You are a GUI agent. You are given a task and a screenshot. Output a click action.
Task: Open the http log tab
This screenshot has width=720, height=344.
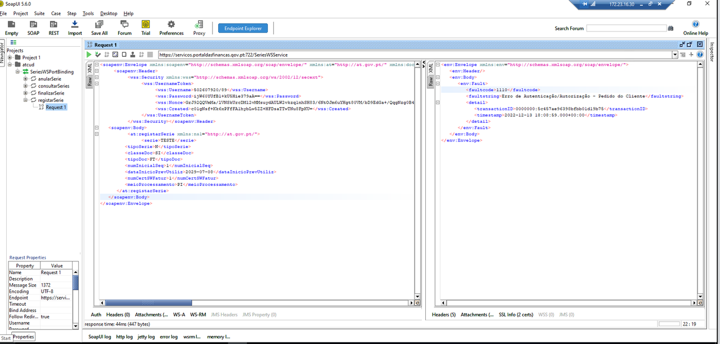point(125,337)
